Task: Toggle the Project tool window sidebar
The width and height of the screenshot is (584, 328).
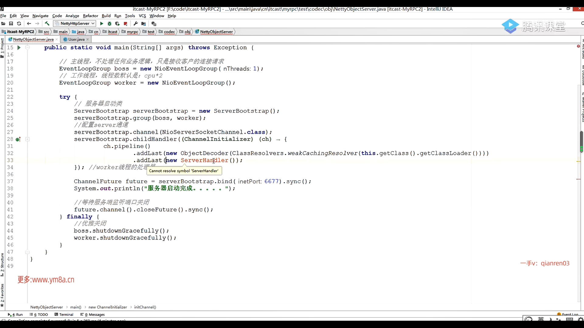Action: pyautogui.click(x=2, y=47)
